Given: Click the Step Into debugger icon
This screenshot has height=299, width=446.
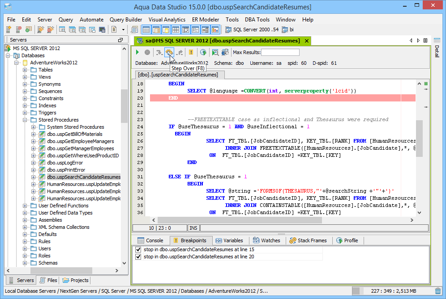Looking at the screenshot, I should (159, 52).
